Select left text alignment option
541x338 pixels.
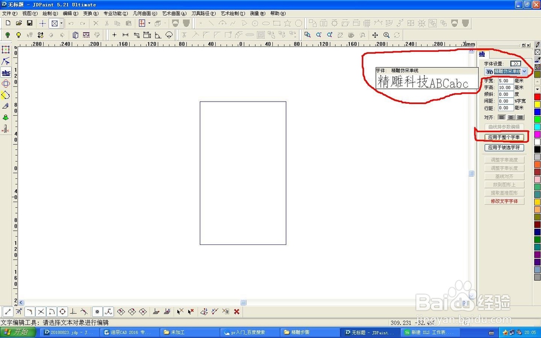[x=502, y=117]
